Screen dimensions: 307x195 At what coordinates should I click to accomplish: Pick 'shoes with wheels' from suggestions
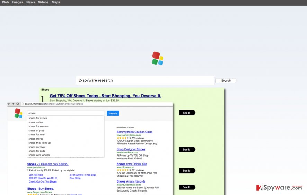[39, 155]
